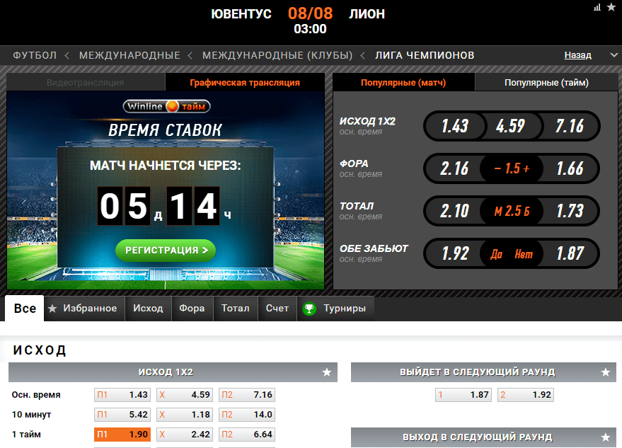622x448 pixels.
Task: Open the Видеотрансляция tab
Action: [x=86, y=83]
